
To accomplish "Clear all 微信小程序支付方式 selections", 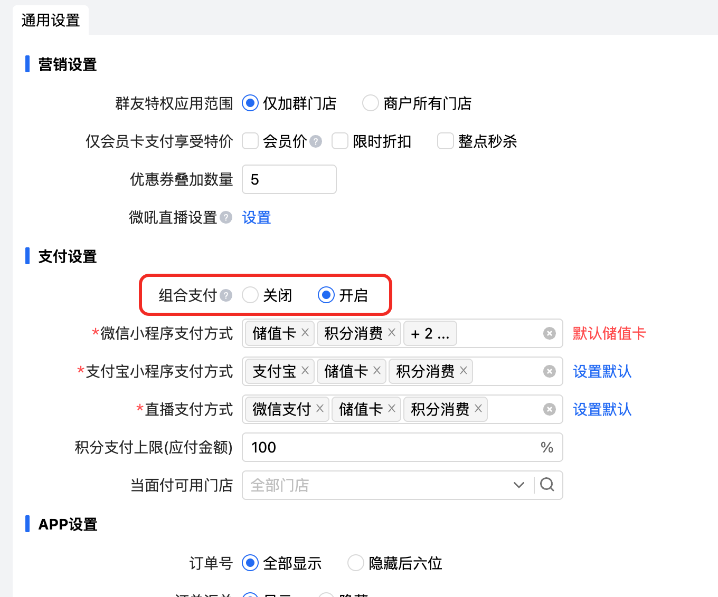I will pyautogui.click(x=550, y=333).
